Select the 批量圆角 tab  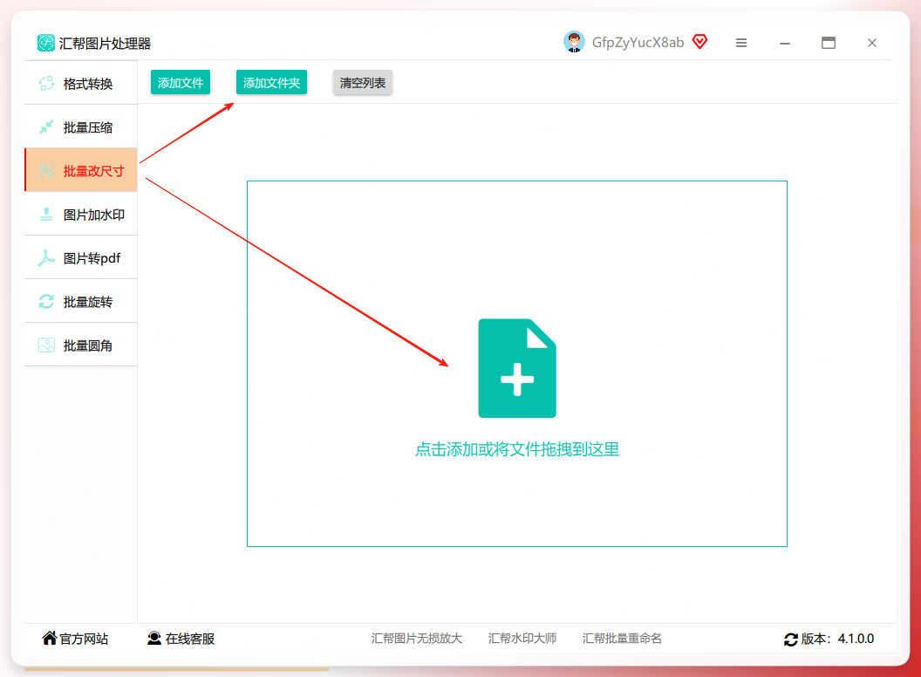pyautogui.click(x=81, y=345)
